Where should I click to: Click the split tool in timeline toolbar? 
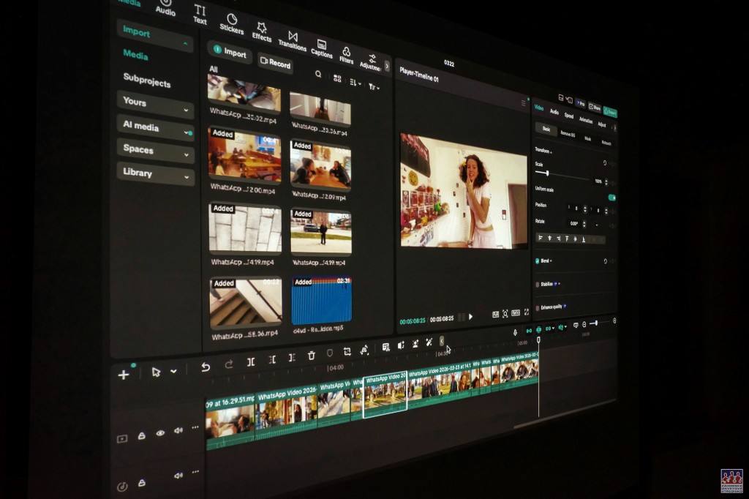[x=251, y=361]
